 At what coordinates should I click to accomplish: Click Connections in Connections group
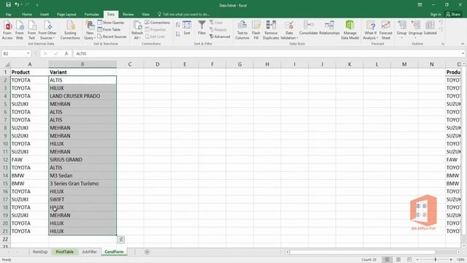point(158,23)
